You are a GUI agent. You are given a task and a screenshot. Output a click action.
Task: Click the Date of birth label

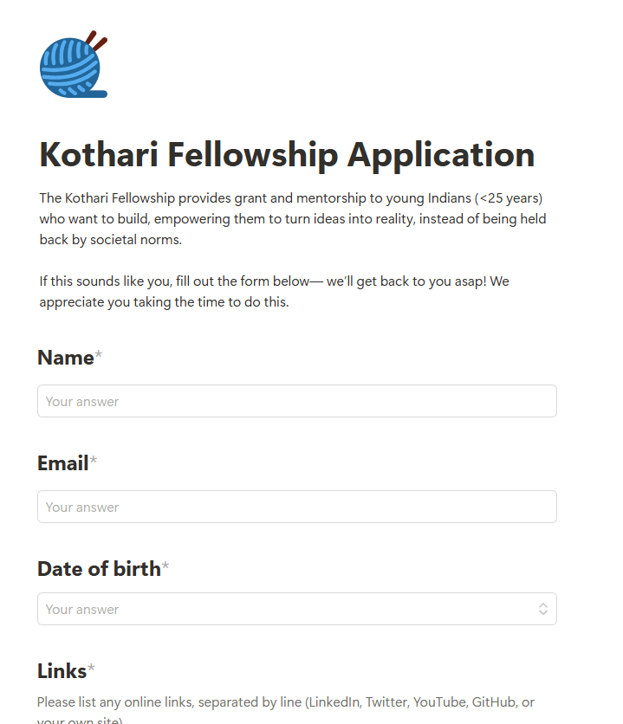pos(99,569)
